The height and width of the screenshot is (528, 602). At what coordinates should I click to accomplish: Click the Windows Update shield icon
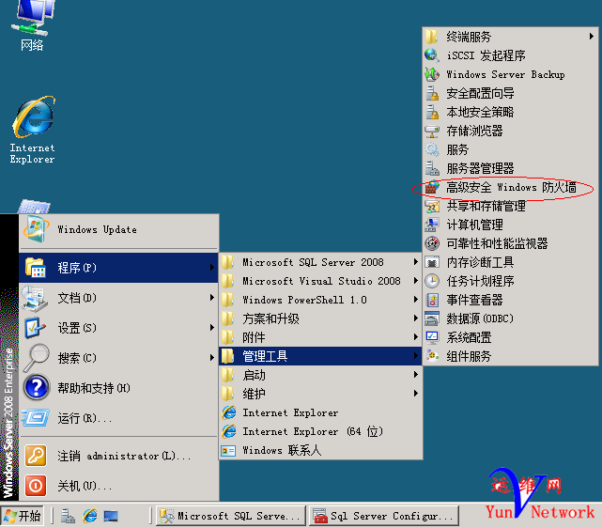[36, 229]
